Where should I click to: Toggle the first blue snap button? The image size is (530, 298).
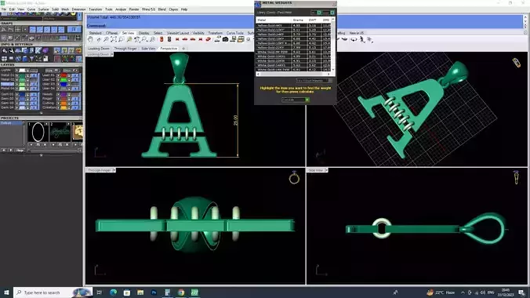[x=32, y=30]
